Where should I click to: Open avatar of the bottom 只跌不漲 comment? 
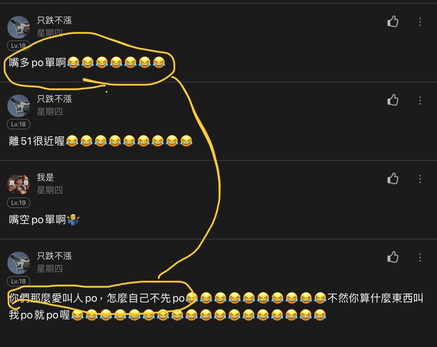point(19,263)
